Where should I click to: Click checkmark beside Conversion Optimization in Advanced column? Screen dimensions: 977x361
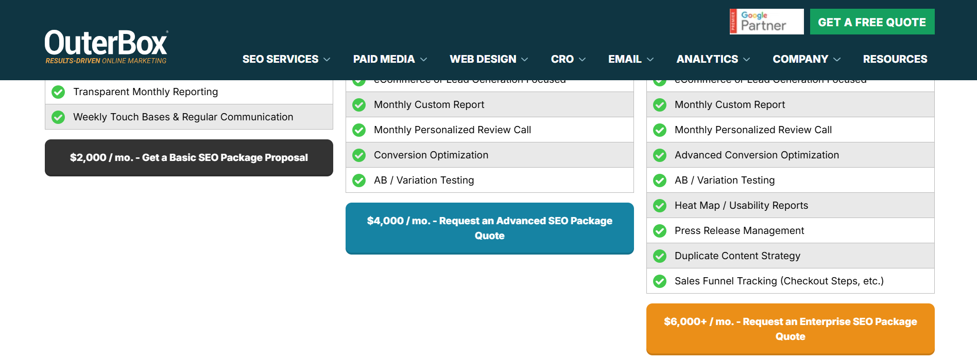point(359,155)
